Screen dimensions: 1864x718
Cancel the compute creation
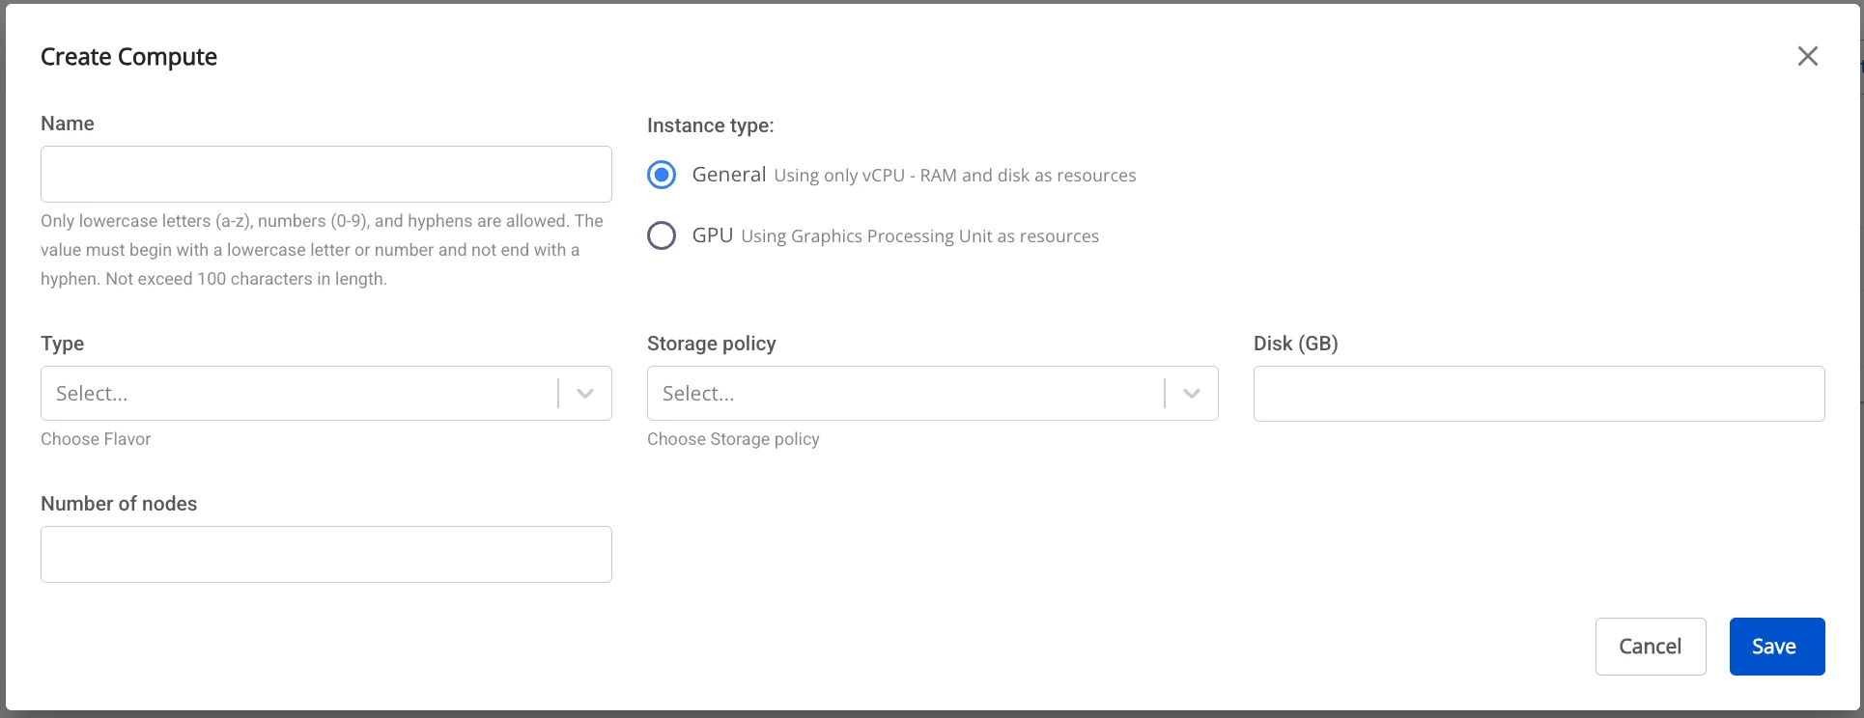1651,647
